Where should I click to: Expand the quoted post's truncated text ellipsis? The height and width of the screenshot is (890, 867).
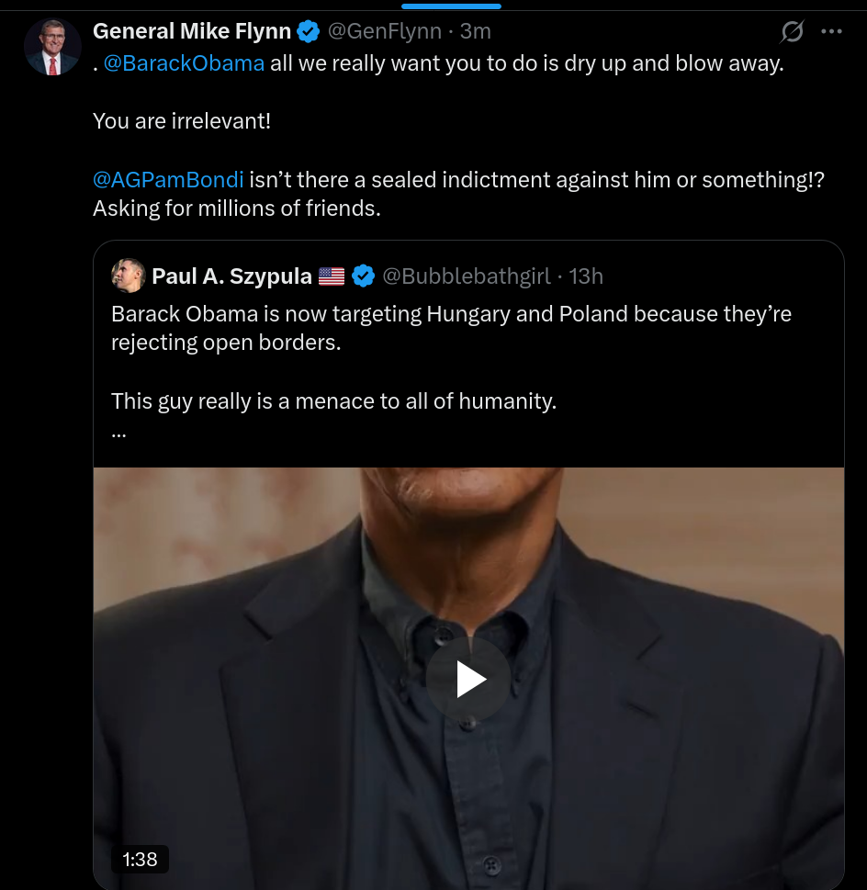118,432
